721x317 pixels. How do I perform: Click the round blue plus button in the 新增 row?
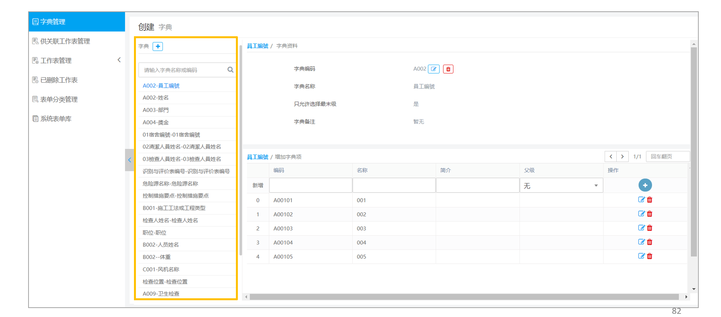645,185
